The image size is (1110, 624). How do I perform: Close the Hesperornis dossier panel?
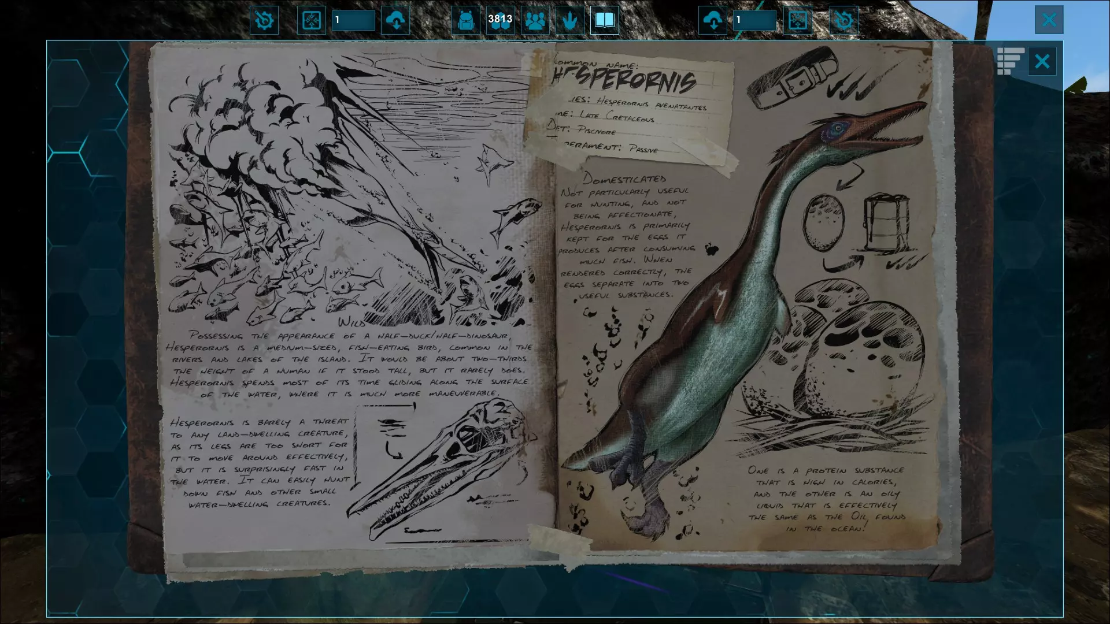pyautogui.click(x=1042, y=61)
